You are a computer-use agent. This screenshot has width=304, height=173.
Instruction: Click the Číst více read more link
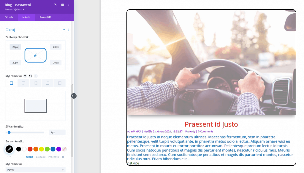point(133,163)
